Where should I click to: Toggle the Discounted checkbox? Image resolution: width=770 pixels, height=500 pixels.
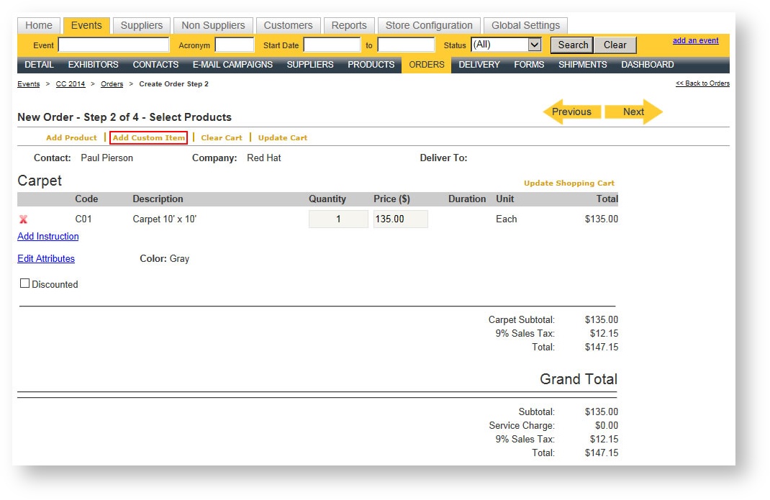(24, 283)
